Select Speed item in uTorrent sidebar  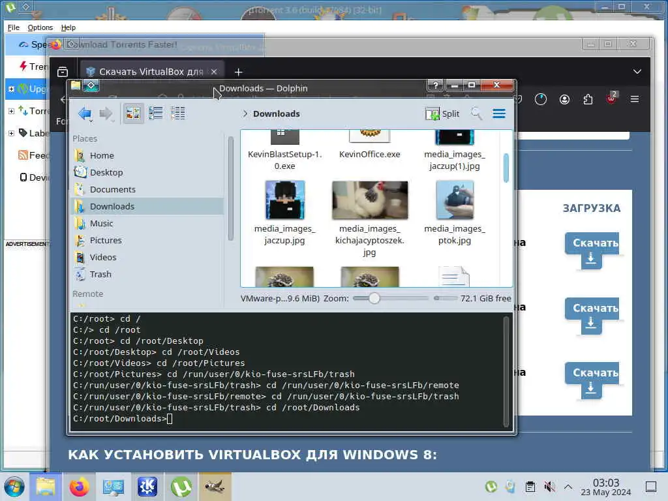pyautogui.click(x=33, y=44)
